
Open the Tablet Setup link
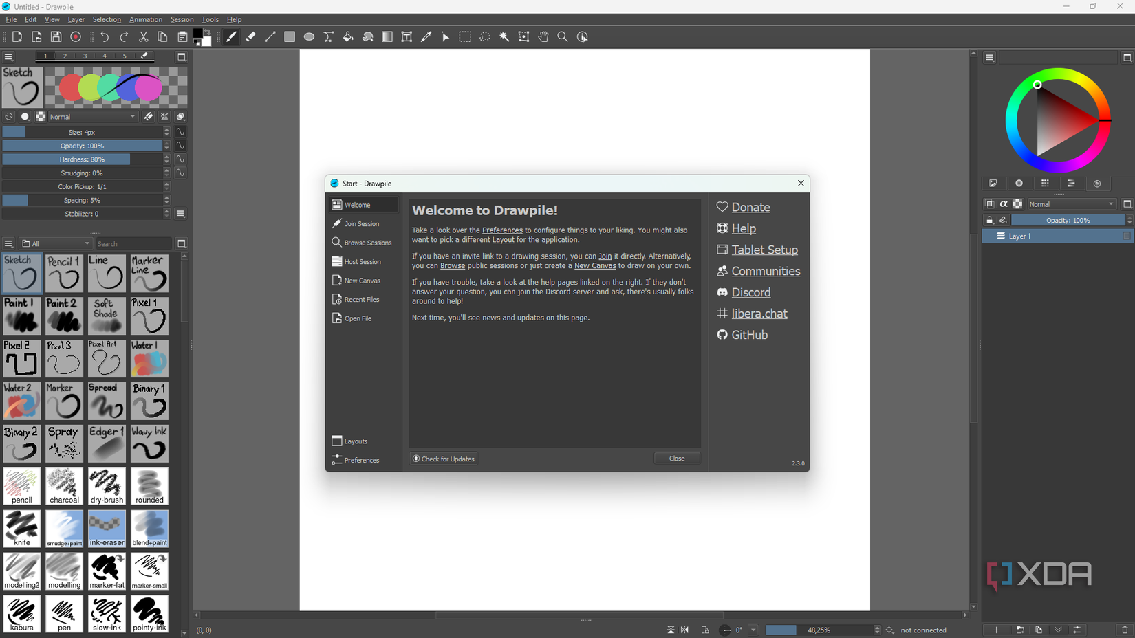(x=764, y=250)
